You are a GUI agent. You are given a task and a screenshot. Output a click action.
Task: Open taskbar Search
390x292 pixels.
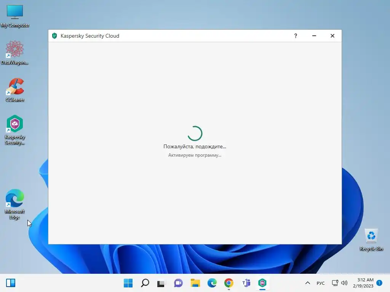(145, 283)
